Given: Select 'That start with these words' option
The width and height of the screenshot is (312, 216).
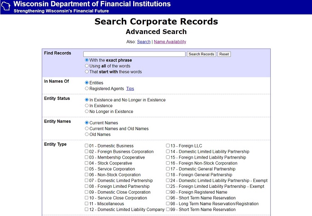Looking at the screenshot, I should [87, 71].
